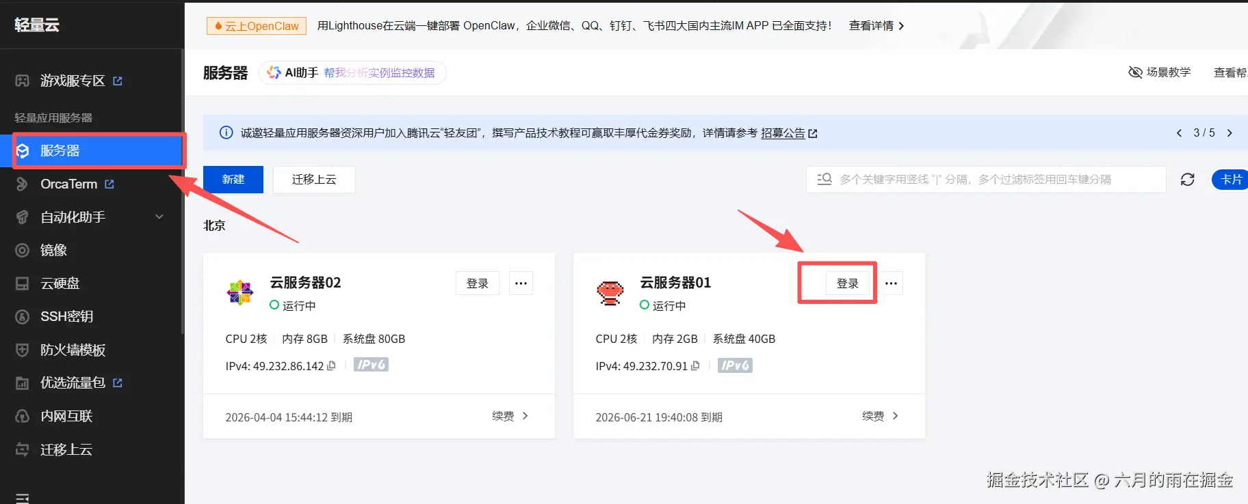Click the 轻量云 logo

pos(37,25)
